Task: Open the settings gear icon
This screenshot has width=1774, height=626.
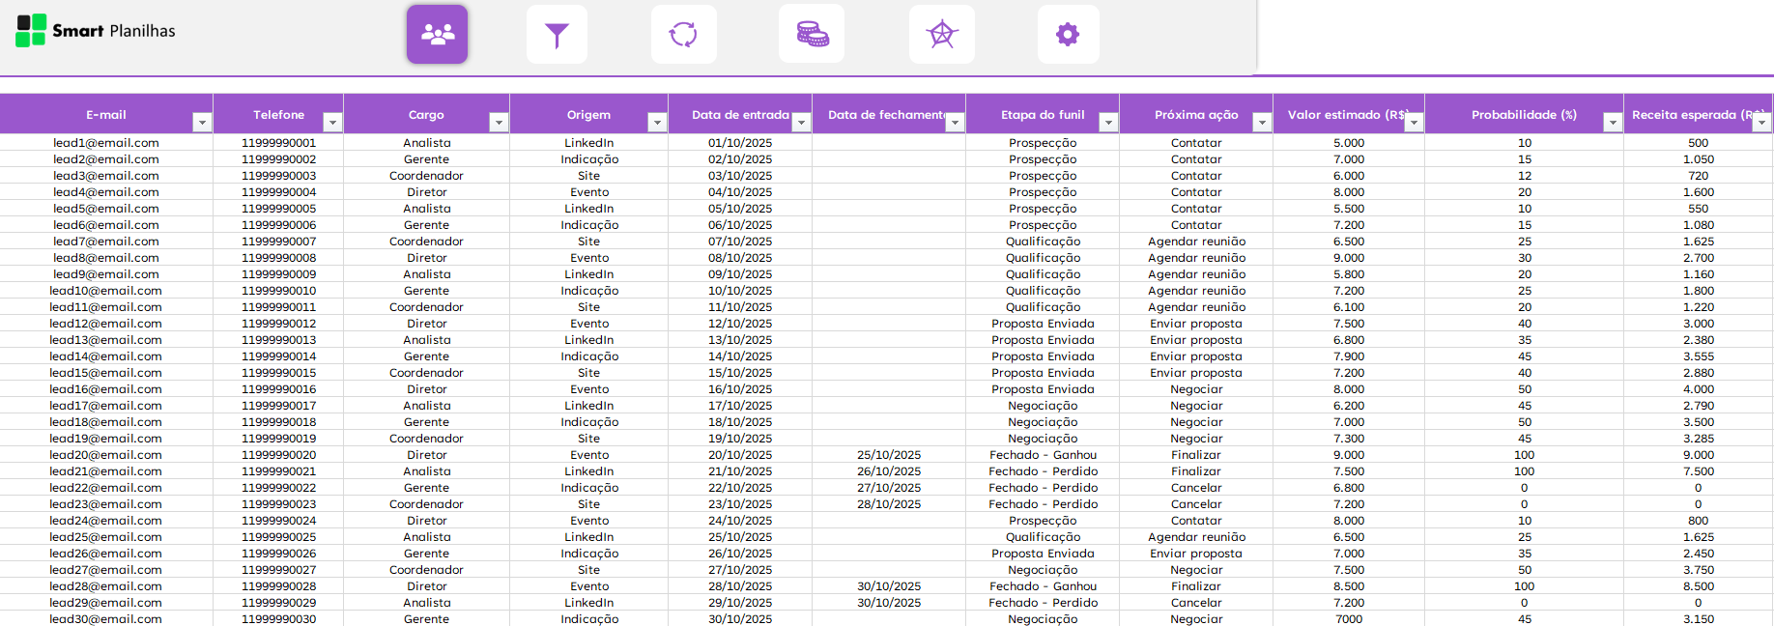Action: click(1068, 35)
